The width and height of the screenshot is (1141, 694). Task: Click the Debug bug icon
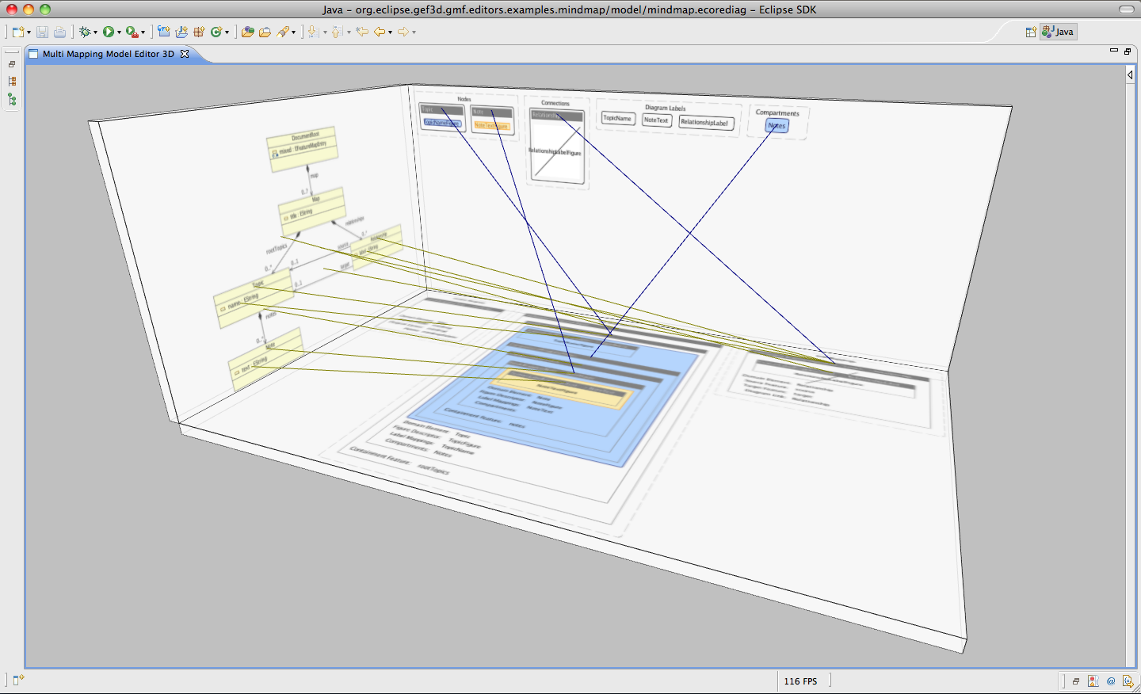[x=84, y=32]
